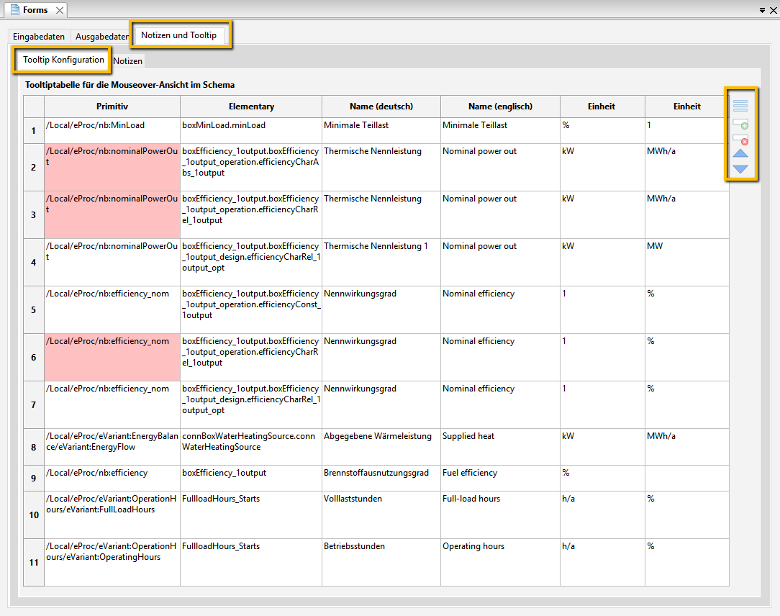The width and height of the screenshot is (780, 616).
Task: Select the Operating hours cell
Action: tap(500, 562)
